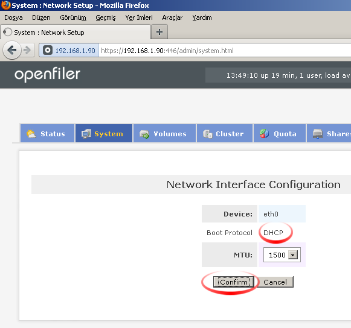Open the Yer İmleri menu

[139, 17]
